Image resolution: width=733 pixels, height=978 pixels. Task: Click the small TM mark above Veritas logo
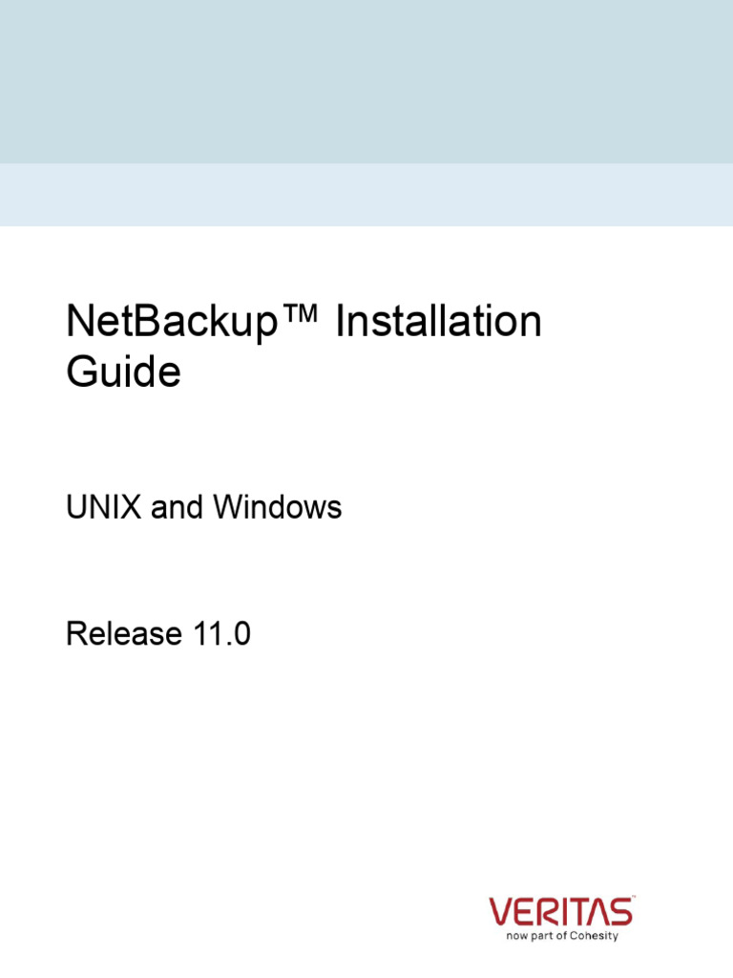pos(632,899)
